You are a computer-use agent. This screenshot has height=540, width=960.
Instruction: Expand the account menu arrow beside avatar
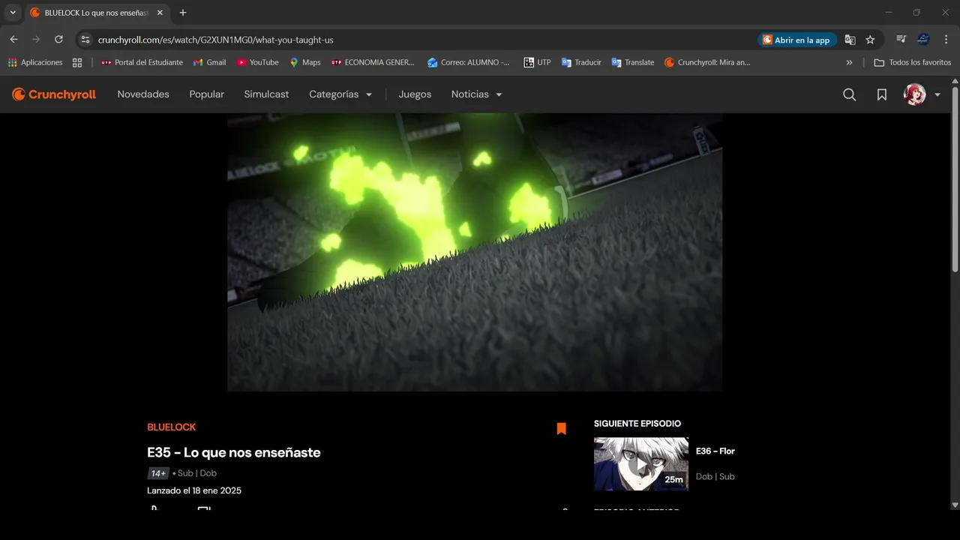click(x=937, y=95)
